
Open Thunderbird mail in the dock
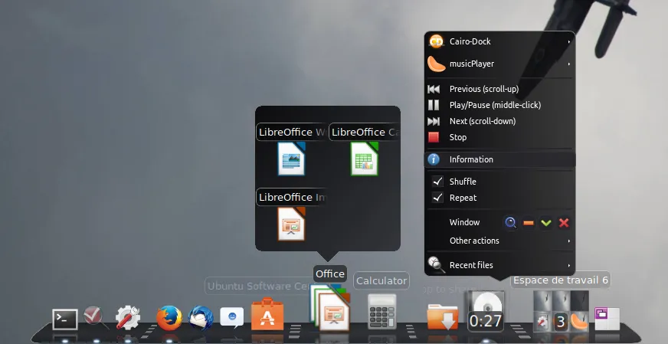(201, 317)
